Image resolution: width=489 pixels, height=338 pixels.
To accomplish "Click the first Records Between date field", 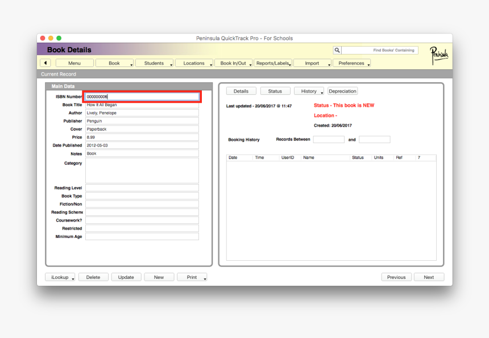I will (x=329, y=139).
